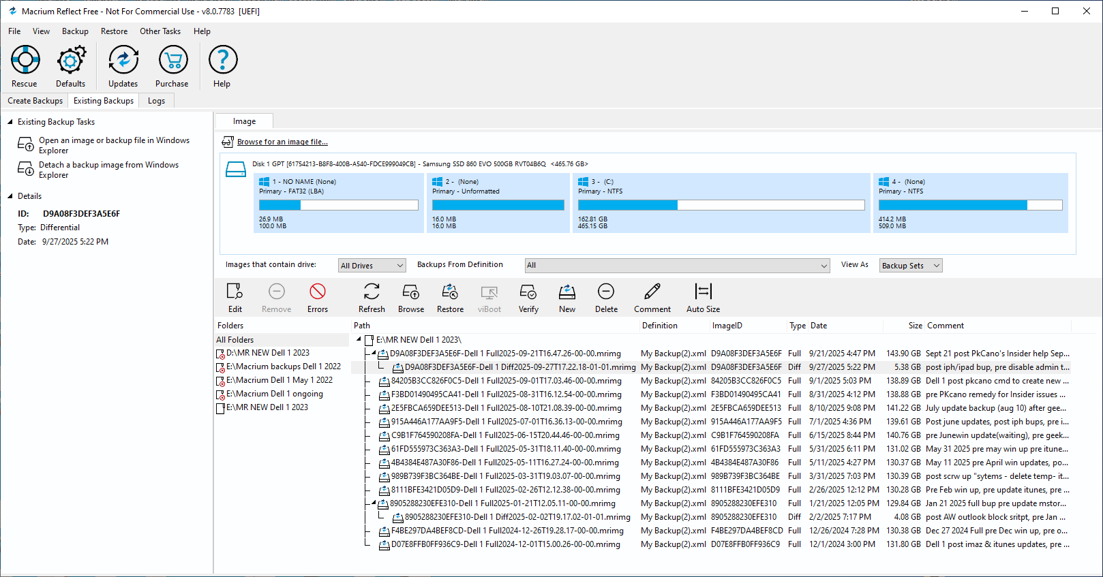
Task: Open the Other Tasks menu
Action: point(160,31)
